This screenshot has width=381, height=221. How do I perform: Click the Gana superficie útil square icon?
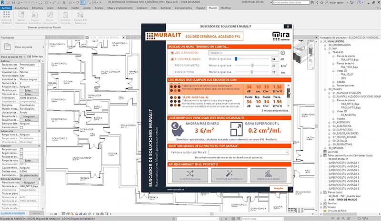click(236, 129)
